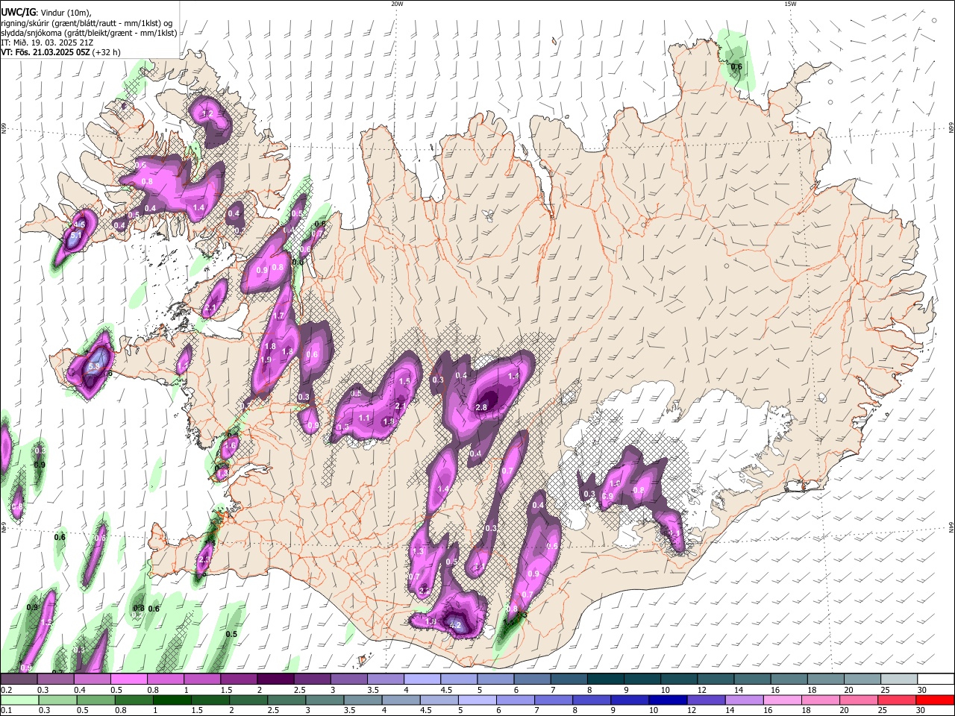Select bright pink snow swatch between 0.5 and 0.8
Image resolution: width=955 pixels, height=716 pixels.
[x=128, y=679]
